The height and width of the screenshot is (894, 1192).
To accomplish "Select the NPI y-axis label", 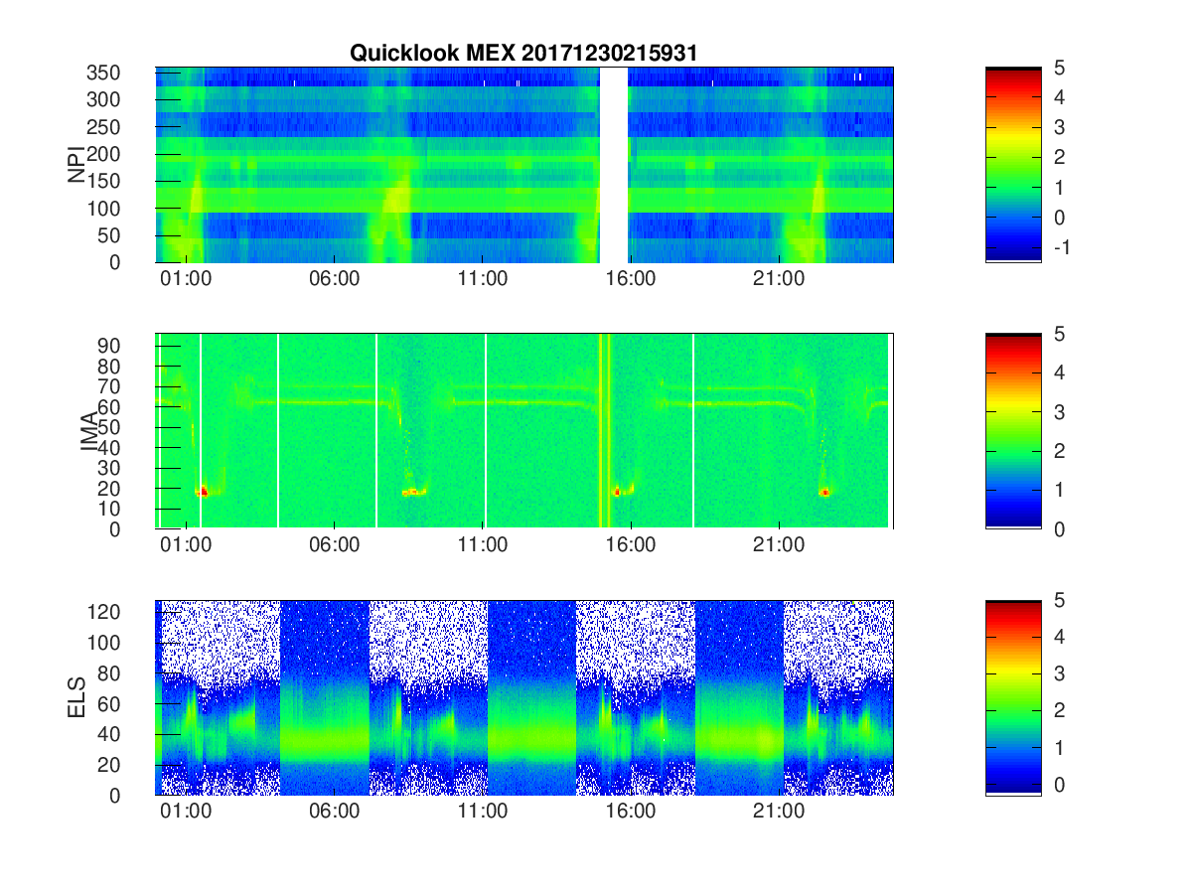I will click(75, 165).
